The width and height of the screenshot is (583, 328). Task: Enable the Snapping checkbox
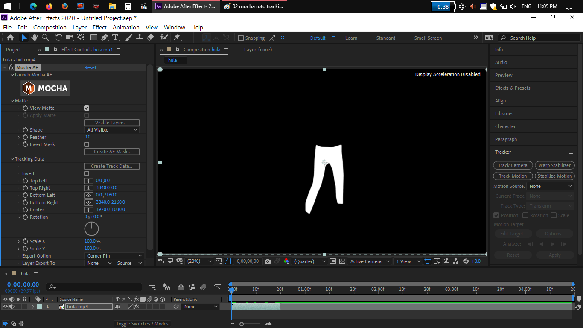click(241, 38)
